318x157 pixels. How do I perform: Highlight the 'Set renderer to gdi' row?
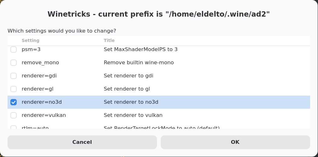coord(128,76)
